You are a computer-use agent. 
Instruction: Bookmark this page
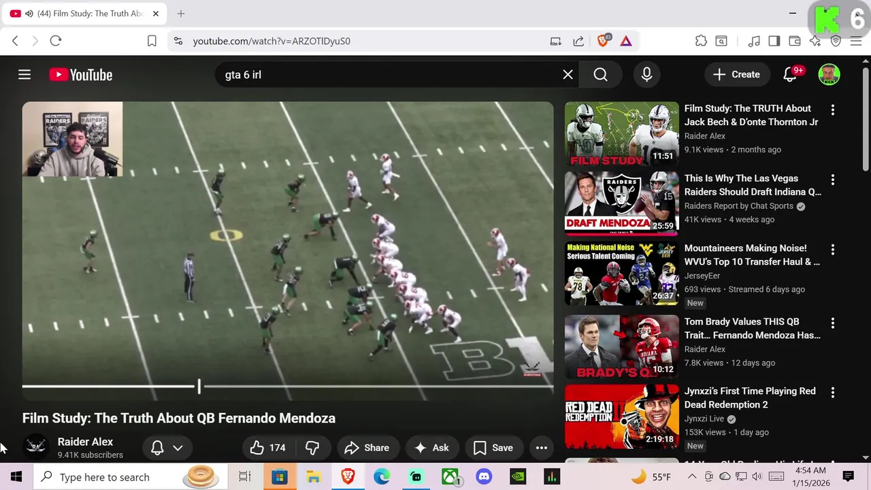[x=152, y=41]
